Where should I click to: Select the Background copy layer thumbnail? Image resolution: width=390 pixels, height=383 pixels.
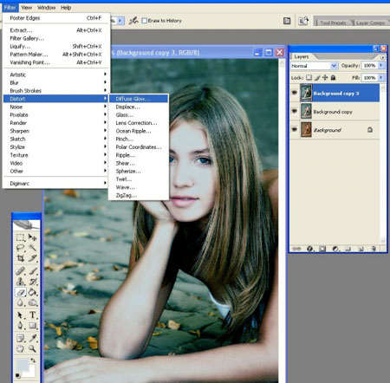point(306,111)
